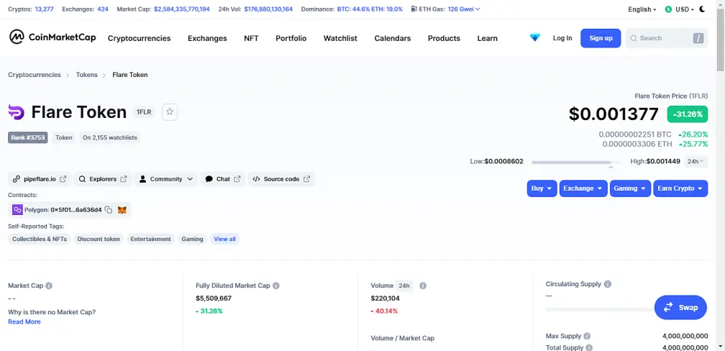Click the Cryptos 13,277 stat link
Viewport: 725px width, 351px height.
pyautogui.click(x=46, y=9)
